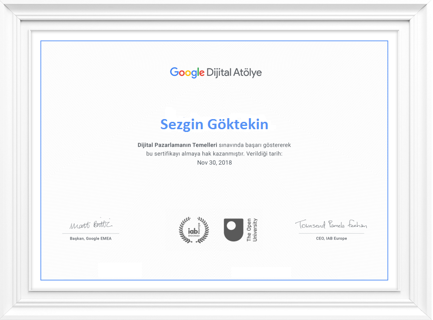Screen dimensions: 433x320
Task: Click the IAB Endorsed laurel badge
Action: point(193,230)
